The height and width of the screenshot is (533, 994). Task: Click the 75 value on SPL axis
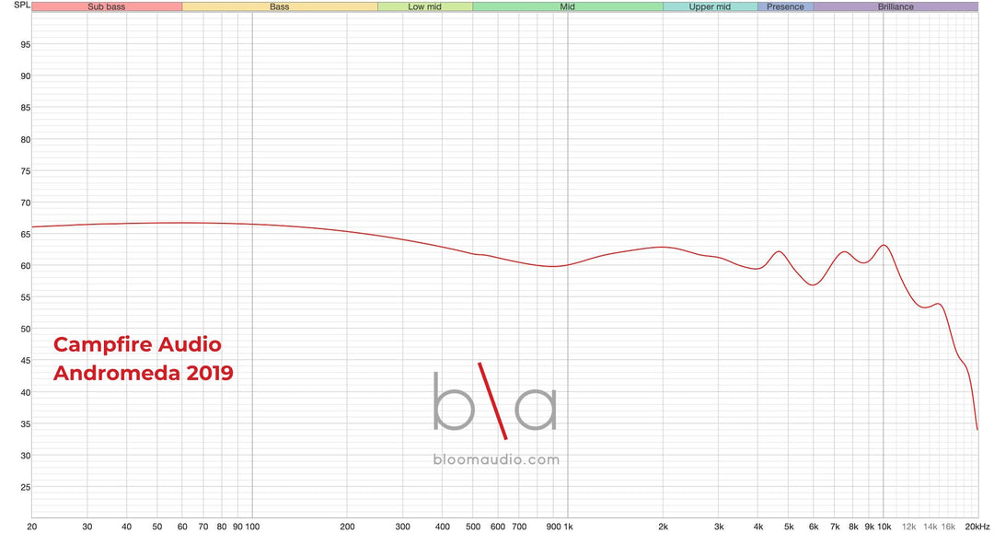coord(26,171)
